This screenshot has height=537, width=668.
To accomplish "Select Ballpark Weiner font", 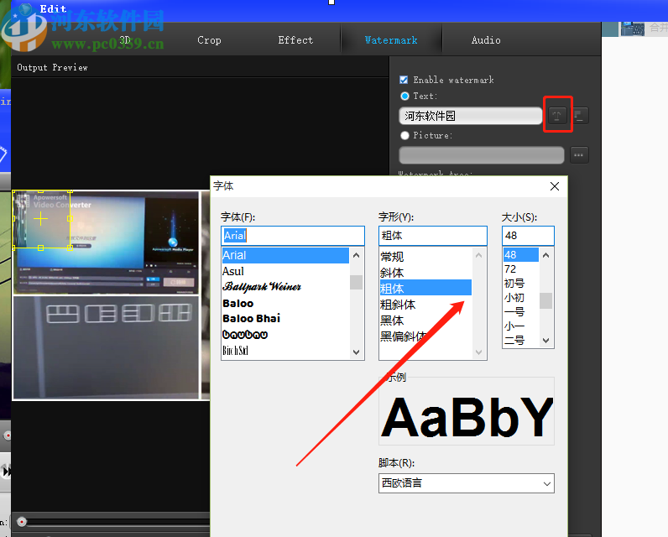I will tap(285, 287).
